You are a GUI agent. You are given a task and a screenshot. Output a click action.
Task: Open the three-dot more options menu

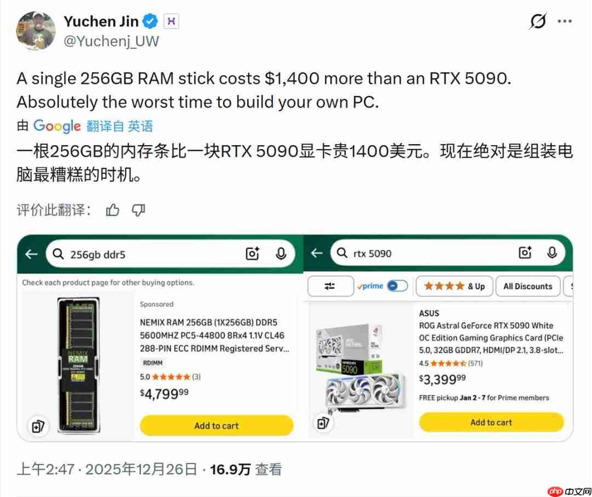pyautogui.click(x=565, y=21)
